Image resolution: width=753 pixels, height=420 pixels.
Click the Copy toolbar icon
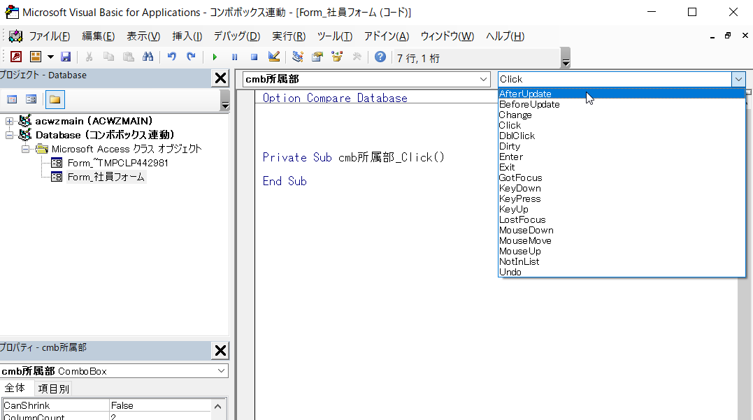pos(108,57)
